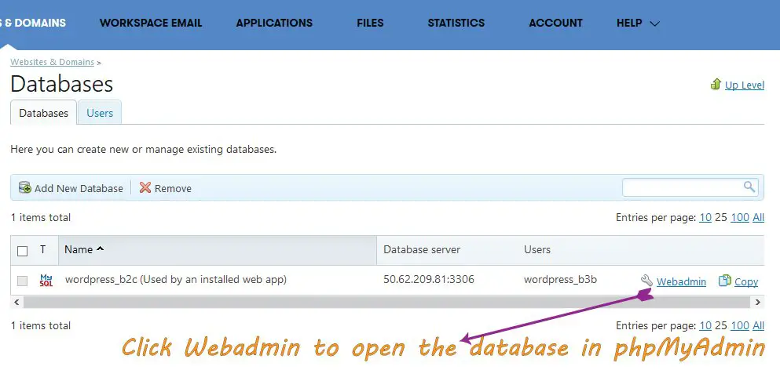Click the wordpress_b2c database name
The height and width of the screenshot is (370, 780).
coord(176,279)
